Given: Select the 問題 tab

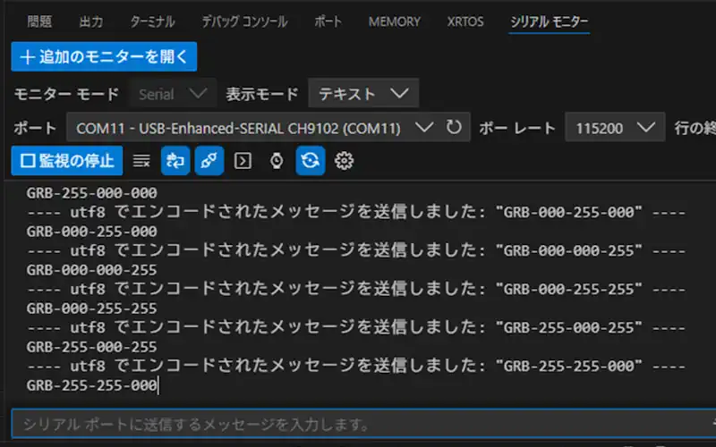Looking at the screenshot, I should (39, 21).
